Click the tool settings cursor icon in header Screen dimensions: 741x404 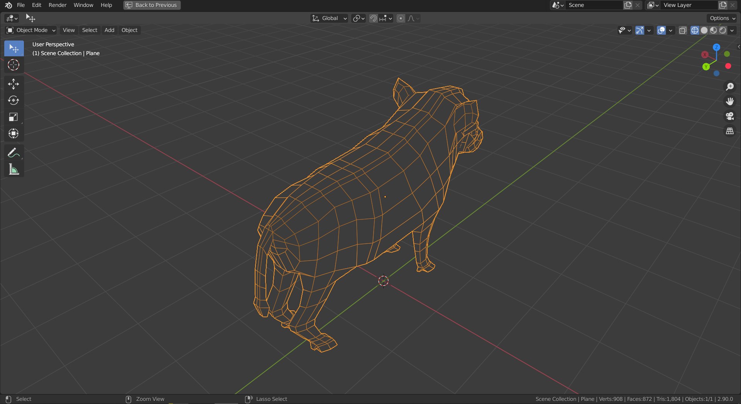30,18
